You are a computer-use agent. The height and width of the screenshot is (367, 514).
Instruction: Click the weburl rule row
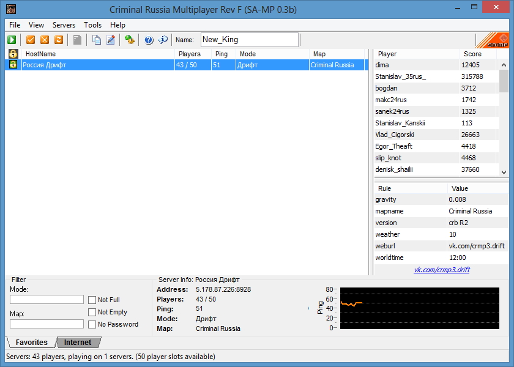click(441, 246)
